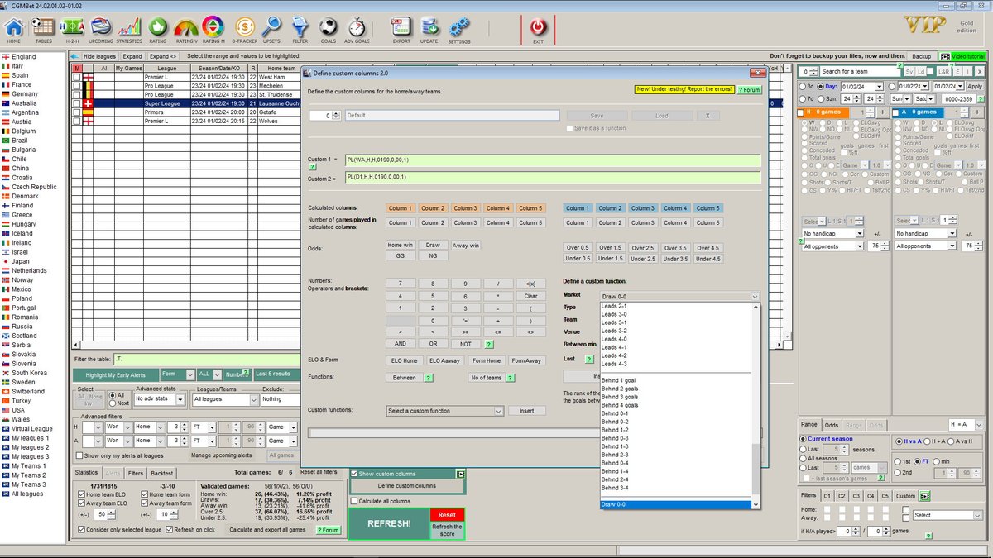Toggle the Away team form checkbox

145,503
